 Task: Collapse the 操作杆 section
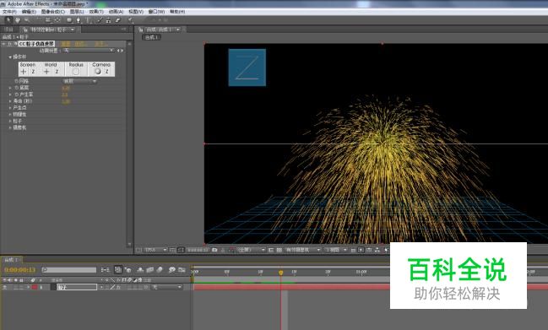(x=10, y=57)
